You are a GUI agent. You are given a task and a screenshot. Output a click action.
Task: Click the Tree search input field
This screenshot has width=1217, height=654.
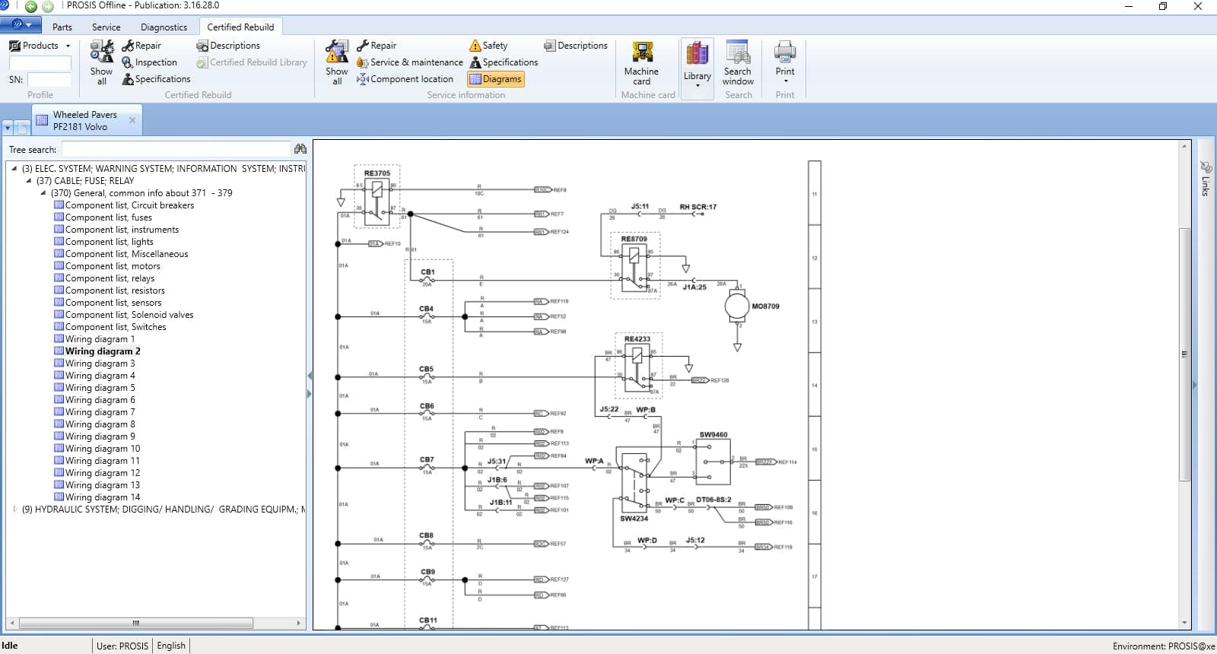[176, 149]
